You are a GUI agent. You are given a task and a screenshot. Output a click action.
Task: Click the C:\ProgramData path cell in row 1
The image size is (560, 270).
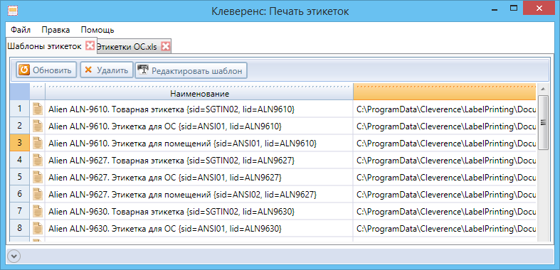445,109
